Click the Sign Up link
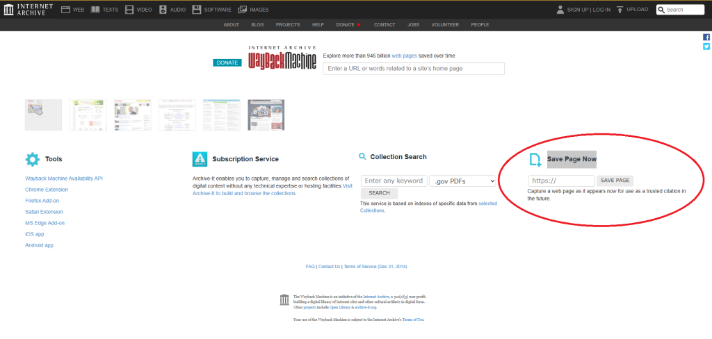This screenshot has height=339, width=712. click(578, 10)
